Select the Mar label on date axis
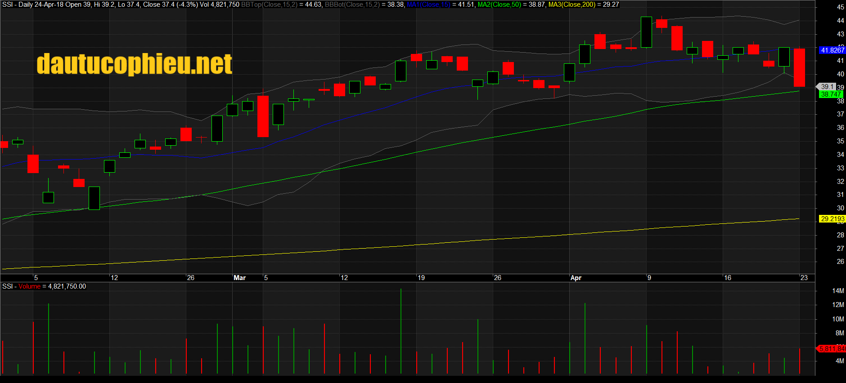Image resolution: width=846 pixels, height=383 pixels. [239, 278]
